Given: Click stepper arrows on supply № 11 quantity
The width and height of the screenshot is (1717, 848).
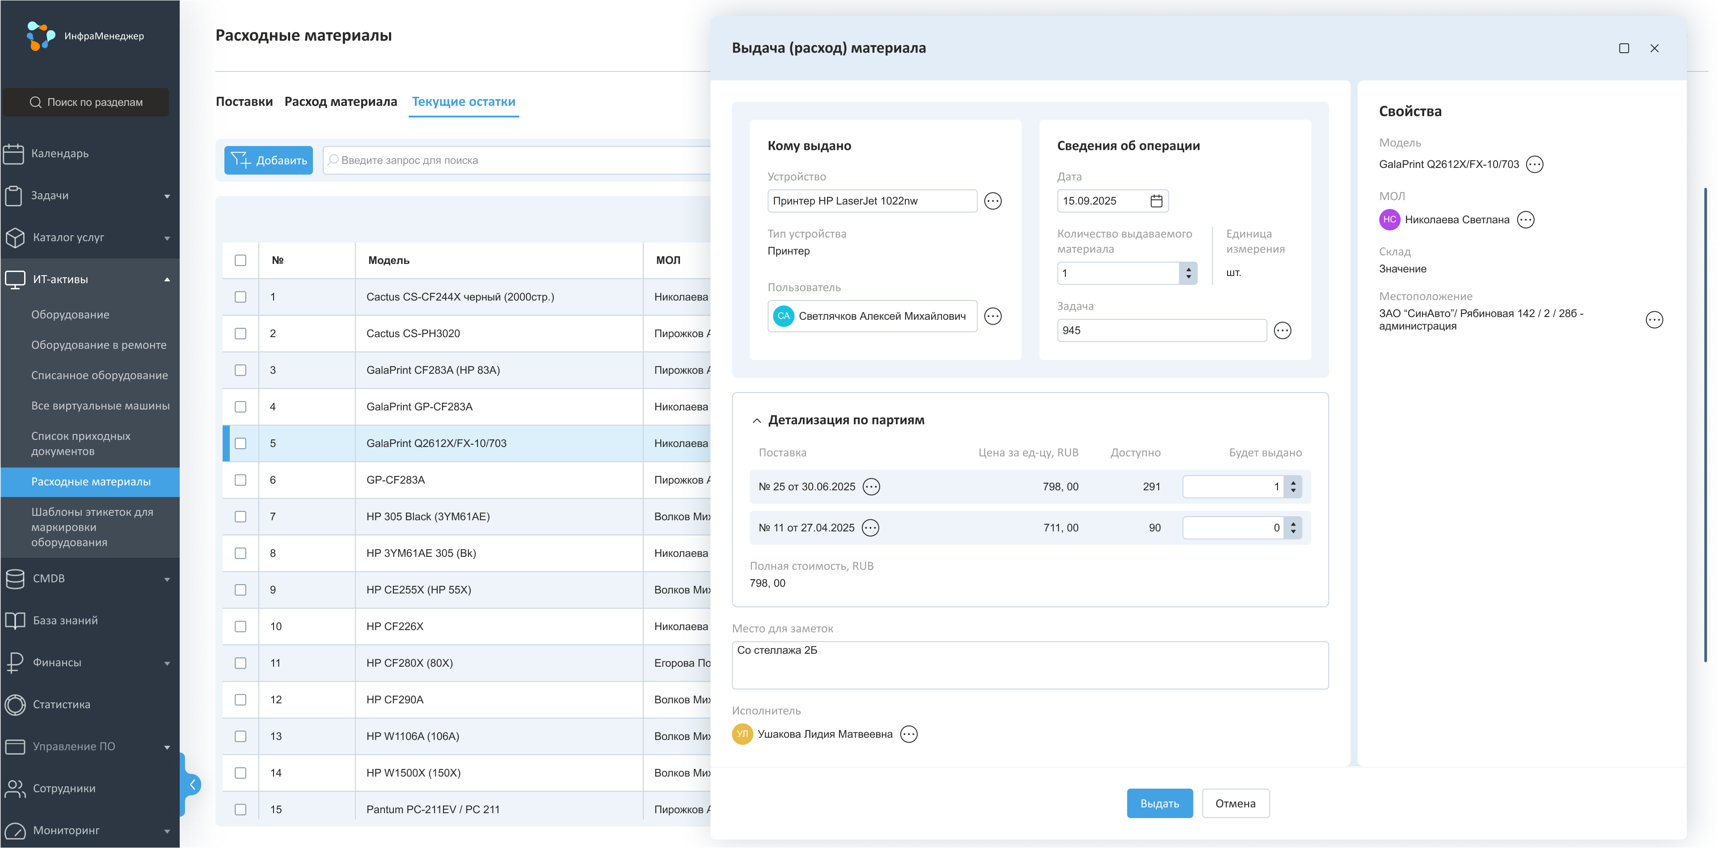Looking at the screenshot, I should coord(1292,528).
